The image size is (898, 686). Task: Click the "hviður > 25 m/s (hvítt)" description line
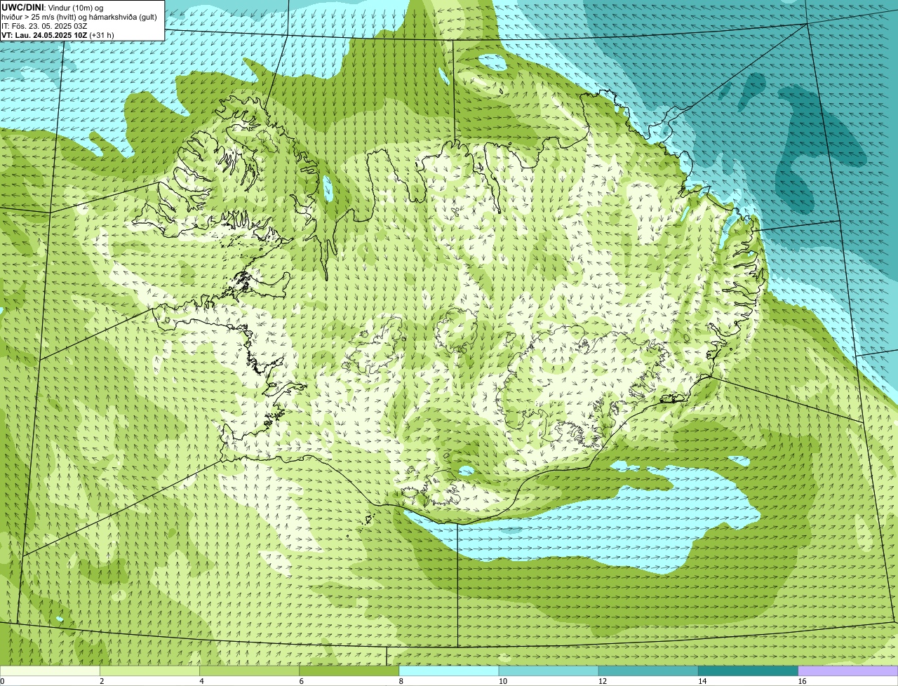click(79, 17)
